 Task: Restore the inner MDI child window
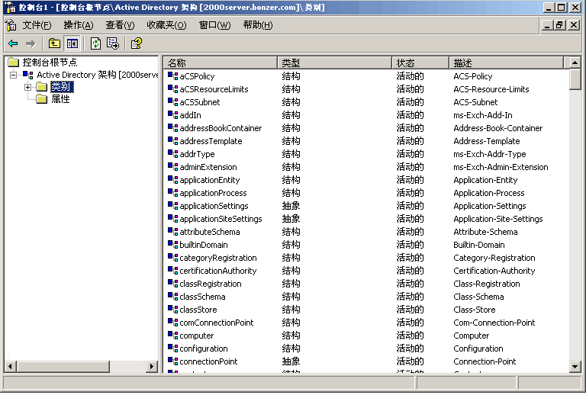point(559,25)
